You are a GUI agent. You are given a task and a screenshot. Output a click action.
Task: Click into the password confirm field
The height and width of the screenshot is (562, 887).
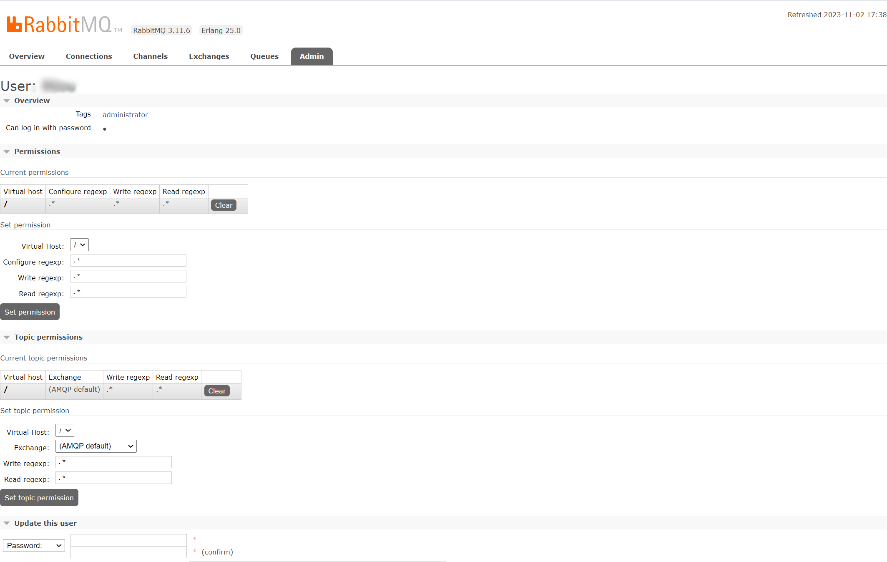pos(128,552)
